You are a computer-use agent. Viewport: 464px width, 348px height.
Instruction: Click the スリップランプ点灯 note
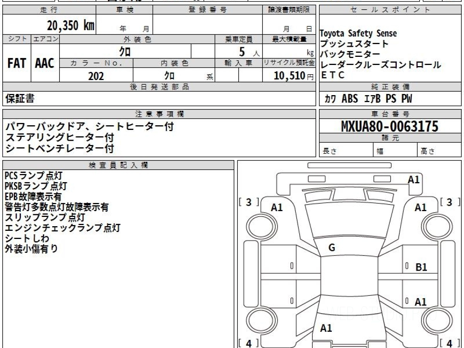pos(44,217)
